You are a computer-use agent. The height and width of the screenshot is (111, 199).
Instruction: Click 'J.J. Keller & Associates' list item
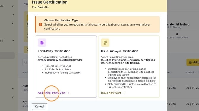point(58,69)
